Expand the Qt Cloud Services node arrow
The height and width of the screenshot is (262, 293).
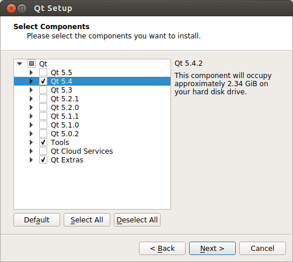pyautogui.click(x=31, y=151)
